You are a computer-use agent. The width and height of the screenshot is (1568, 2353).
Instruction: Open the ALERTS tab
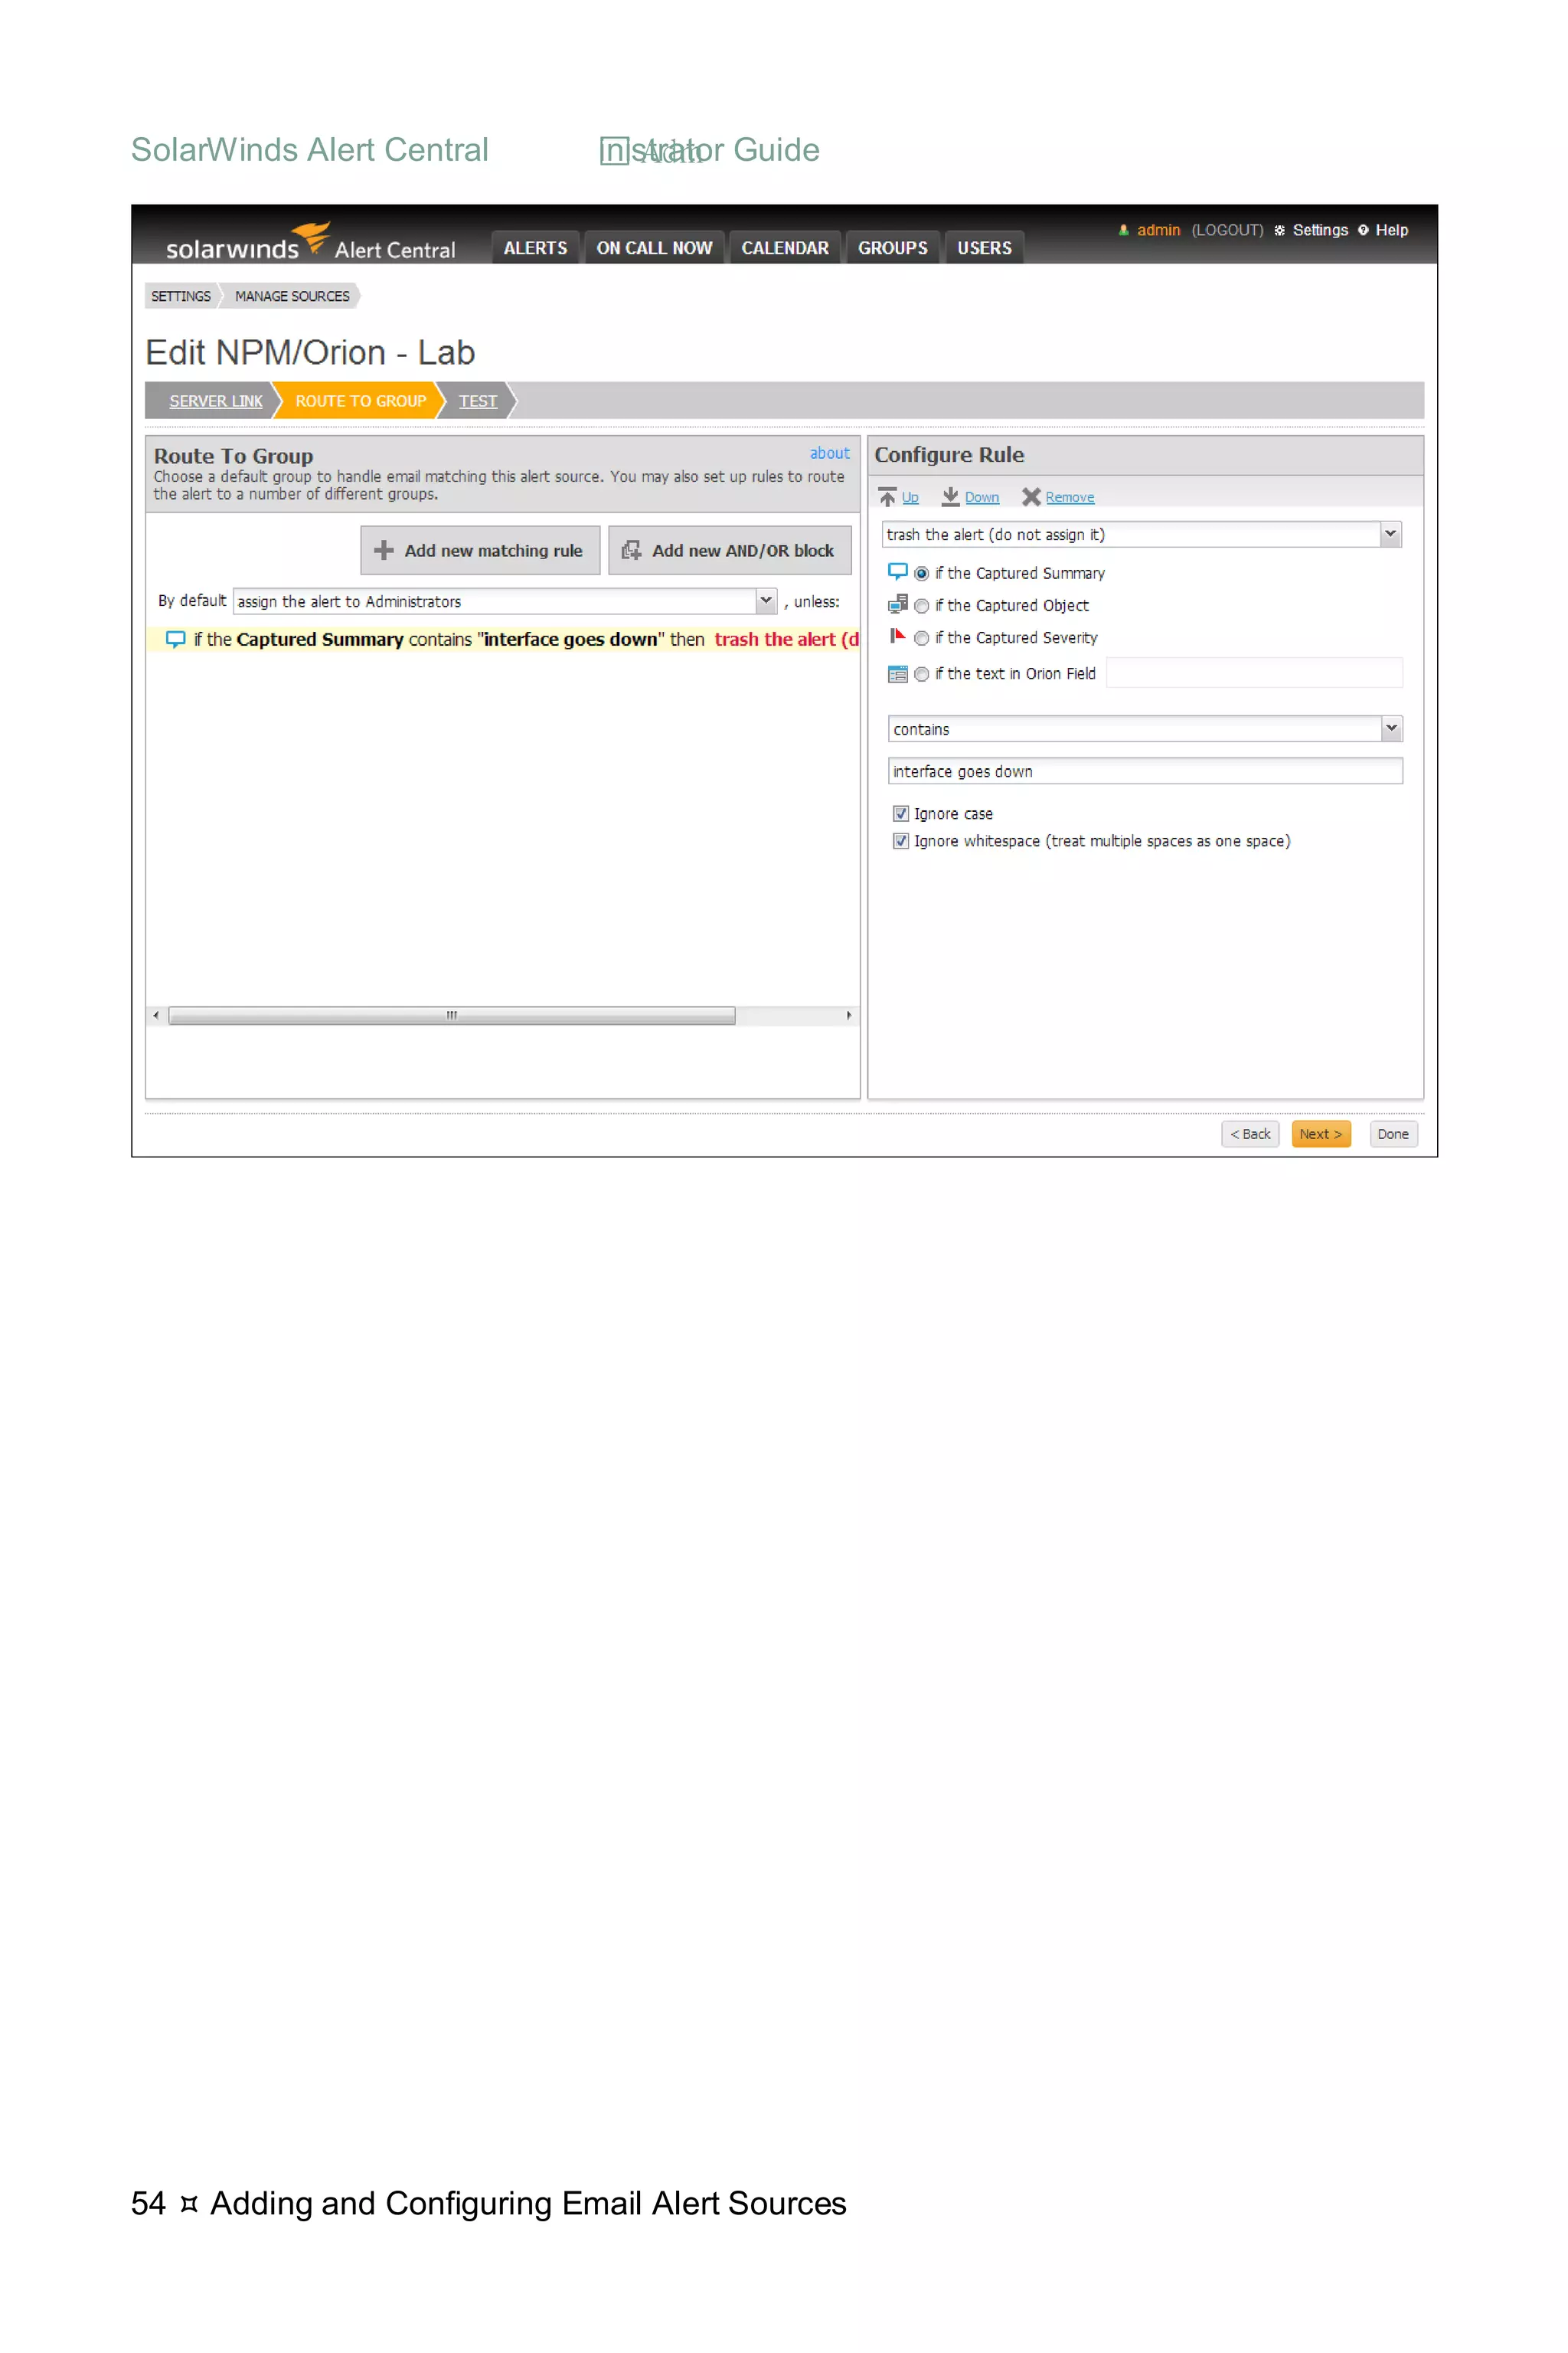click(x=535, y=247)
